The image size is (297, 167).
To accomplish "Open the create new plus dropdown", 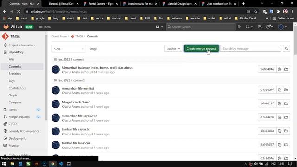I will point(159,27).
